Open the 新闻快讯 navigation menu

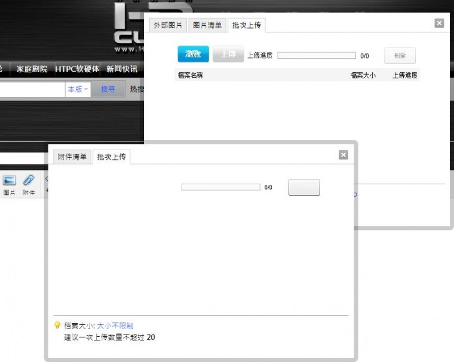(122, 69)
